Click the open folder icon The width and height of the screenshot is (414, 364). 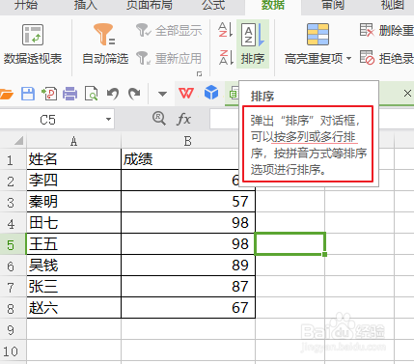[6, 94]
